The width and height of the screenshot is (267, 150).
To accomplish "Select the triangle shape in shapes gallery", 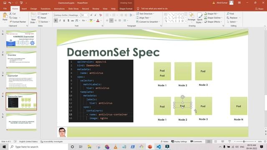I will [x=166, y=17].
